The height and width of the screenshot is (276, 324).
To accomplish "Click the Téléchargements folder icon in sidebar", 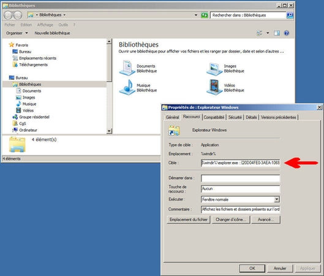I will (15, 64).
